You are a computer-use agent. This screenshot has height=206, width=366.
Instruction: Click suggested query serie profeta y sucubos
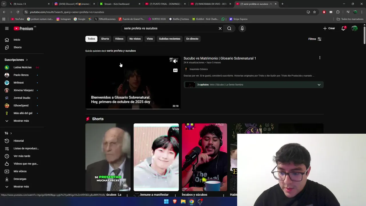pyautogui.click(x=121, y=51)
